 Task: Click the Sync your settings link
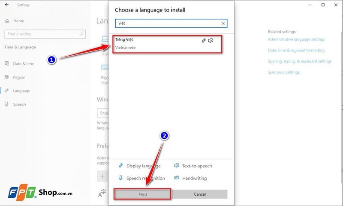283,72
